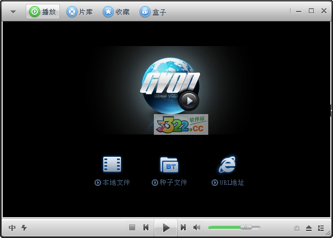Switch to the 播放 tab
The height and width of the screenshot is (238, 333).
coord(43,12)
